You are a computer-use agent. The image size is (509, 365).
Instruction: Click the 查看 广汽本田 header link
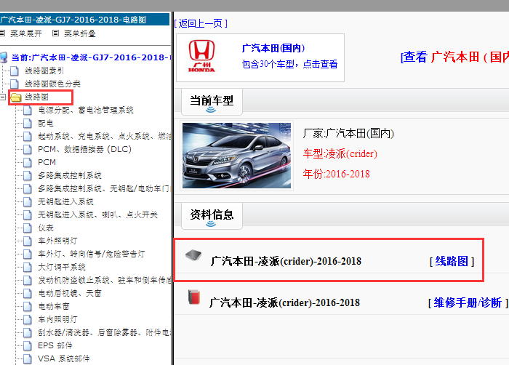pos(454,57)
